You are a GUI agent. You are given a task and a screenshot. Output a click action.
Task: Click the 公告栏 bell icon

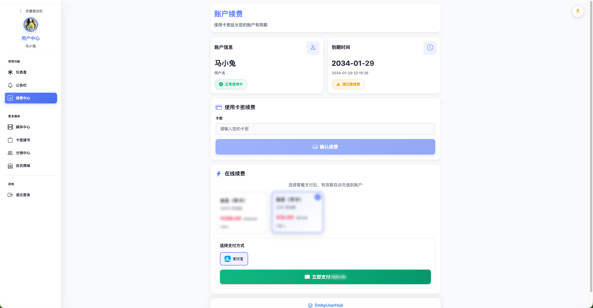(x=10, y=85)
